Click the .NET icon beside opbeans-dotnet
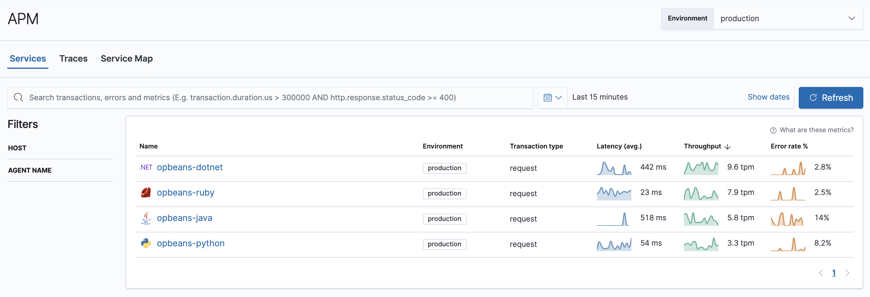Image resolution: width=870 pixels, height=297 pixels. coord(146,168)
